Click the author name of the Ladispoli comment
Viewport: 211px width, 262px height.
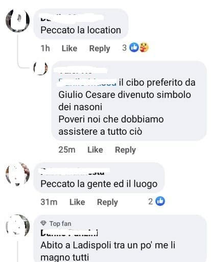click(x=69, y=233)
